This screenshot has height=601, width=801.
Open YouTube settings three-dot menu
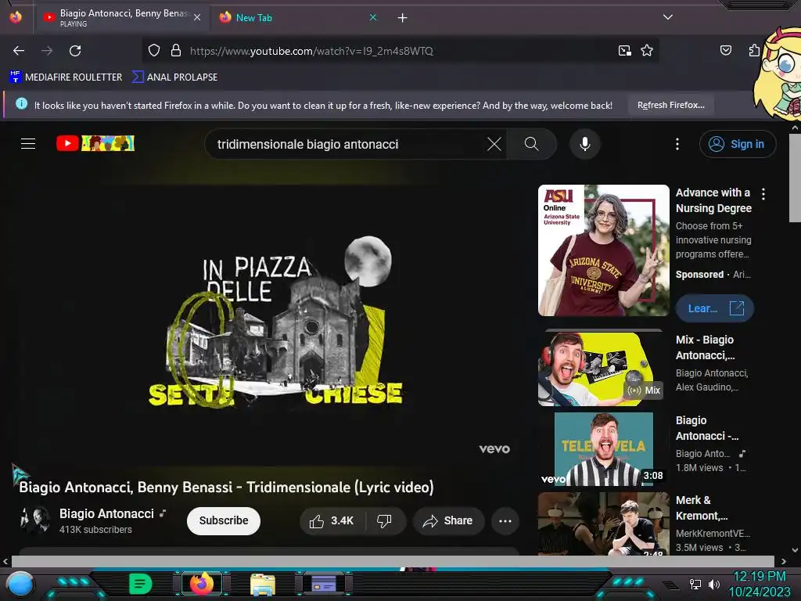677,144
